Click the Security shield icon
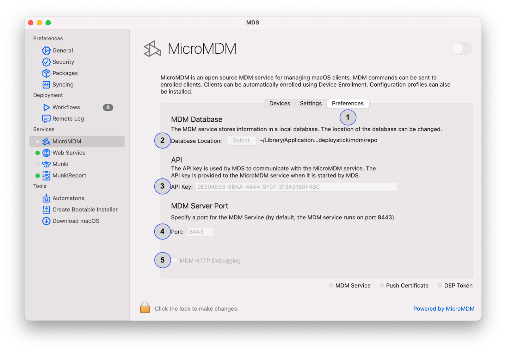This screenshot has width=506, height=353. (46, 62)
